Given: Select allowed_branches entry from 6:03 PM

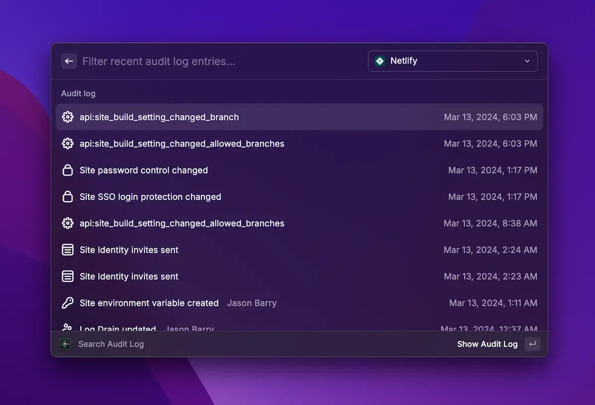Looking at the screenshot, I should pyautogui.click(x=181, y=144).
